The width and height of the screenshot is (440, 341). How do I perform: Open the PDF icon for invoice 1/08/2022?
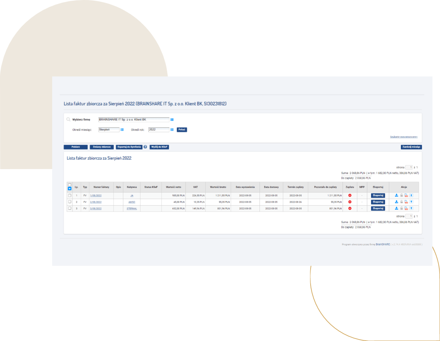(x=406, y=196)
